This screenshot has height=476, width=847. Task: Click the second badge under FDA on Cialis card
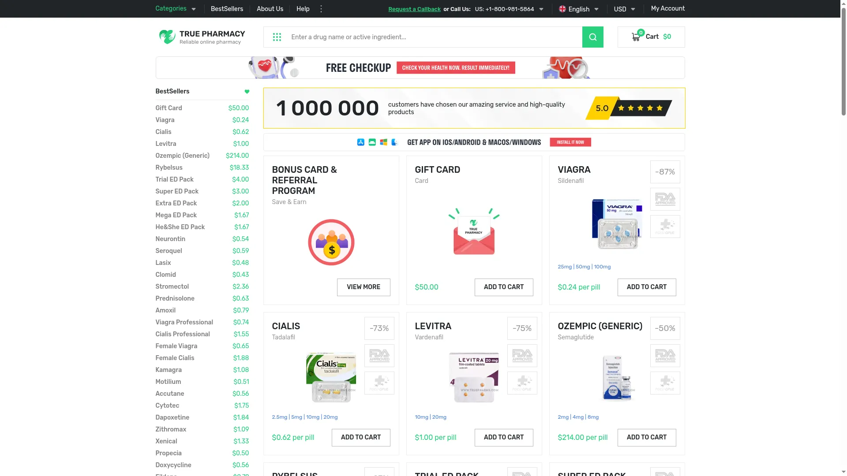379,383
